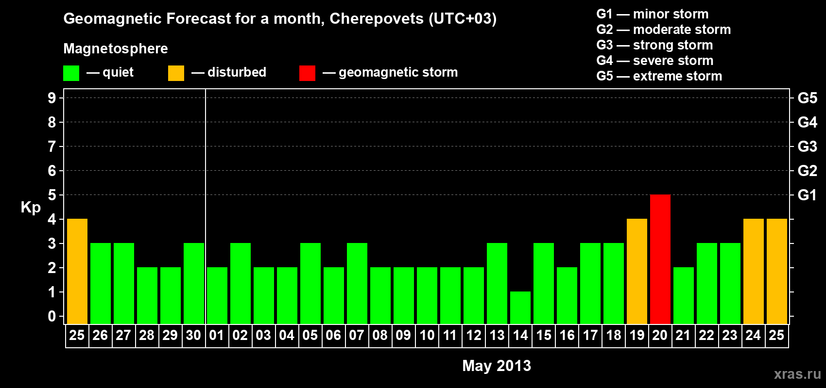Click date label 07 on the x-axis
Viewport: 826px width, 388px height.
[357, 336]
